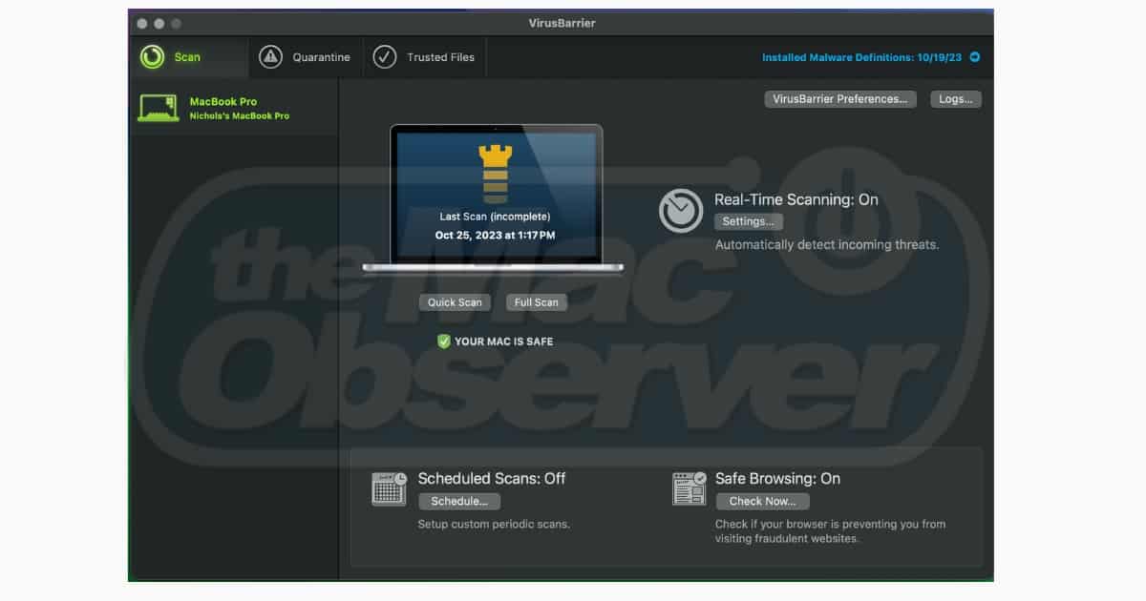Open Real-Time Scanning Settings
Screen dimensions: 1146x601
[x=749, y=221]
